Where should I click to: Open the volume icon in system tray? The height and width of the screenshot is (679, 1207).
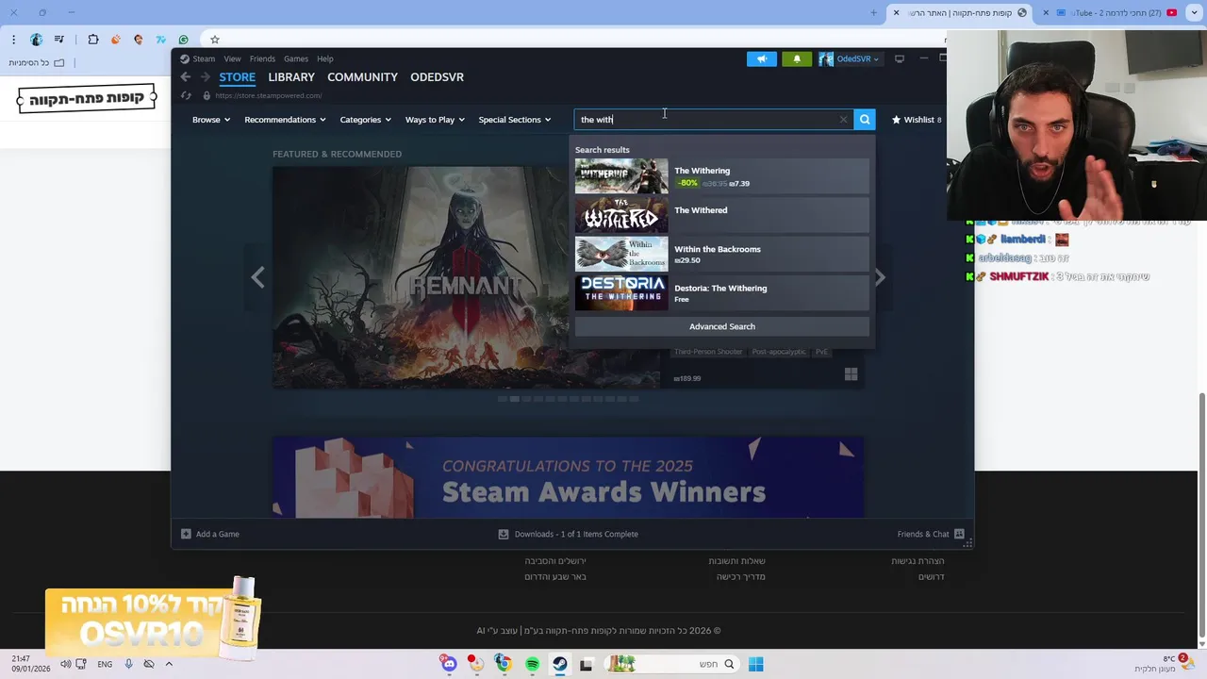[66, 664]
